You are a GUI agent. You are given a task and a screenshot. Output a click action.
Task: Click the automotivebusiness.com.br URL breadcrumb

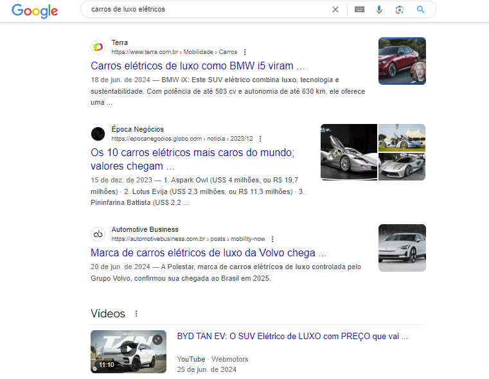tap(188, 239)
